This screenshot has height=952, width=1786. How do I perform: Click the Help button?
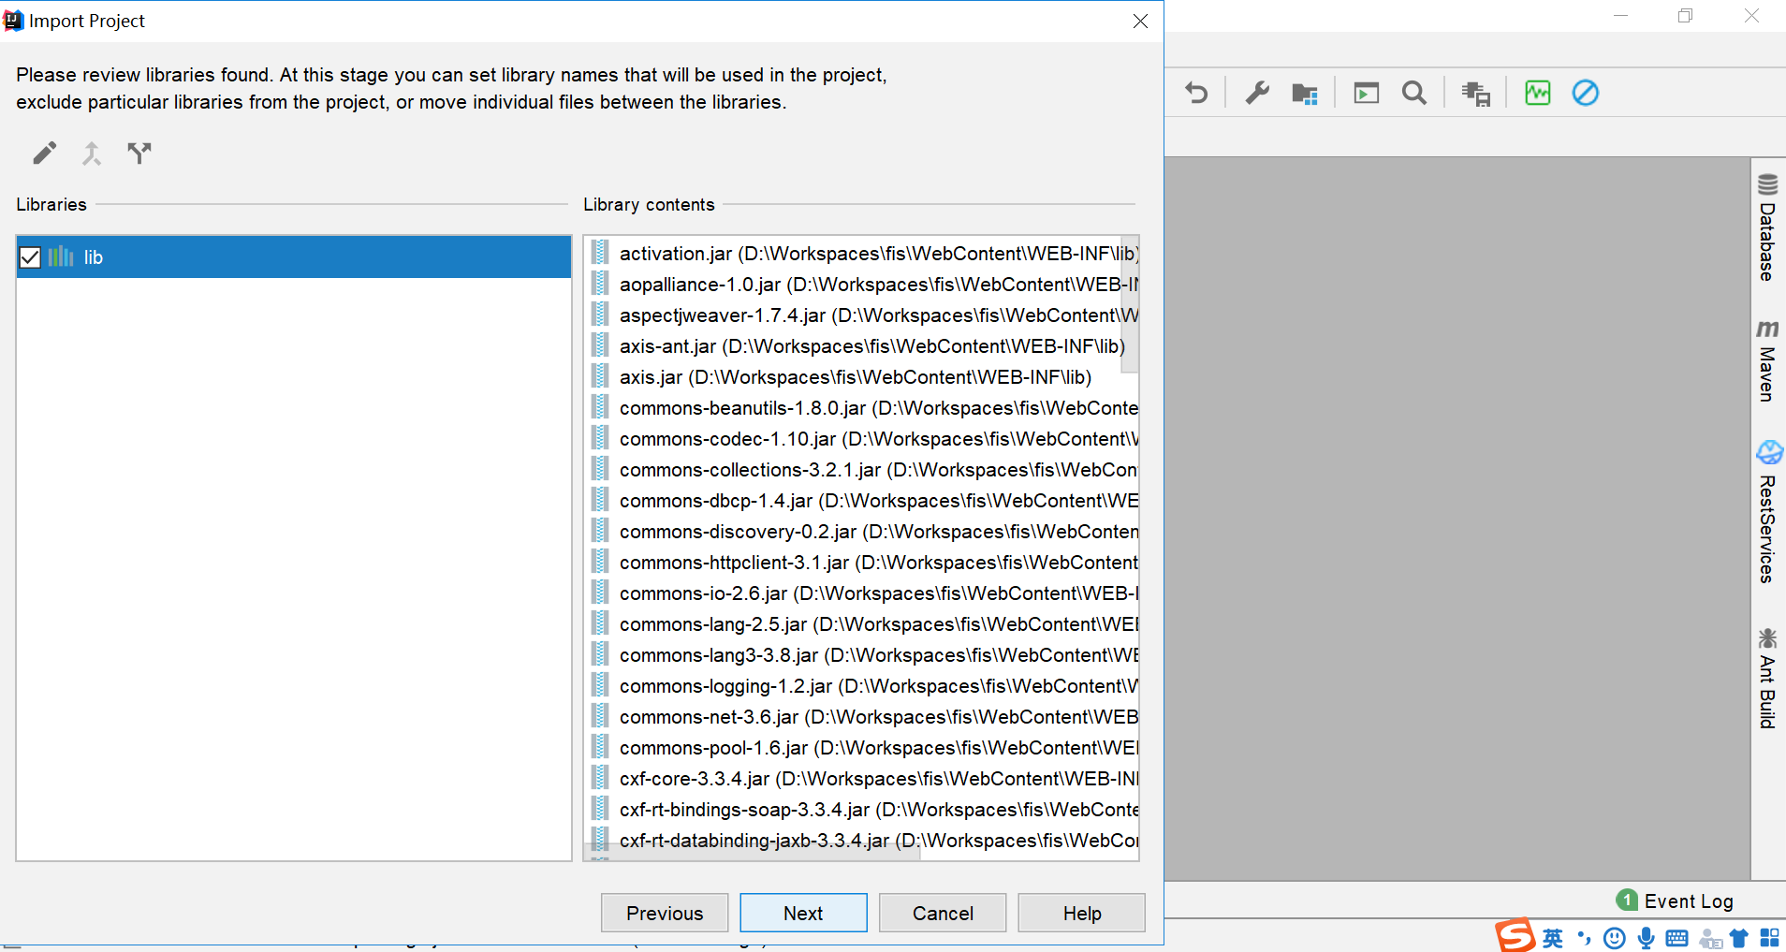tap(1081, 913)
